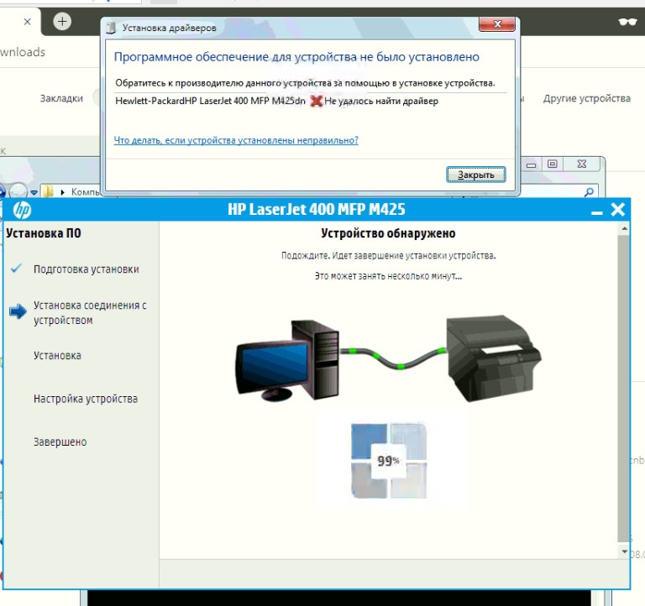
Task: Open Другие устройства in the browser
Action: coord(586,98)
